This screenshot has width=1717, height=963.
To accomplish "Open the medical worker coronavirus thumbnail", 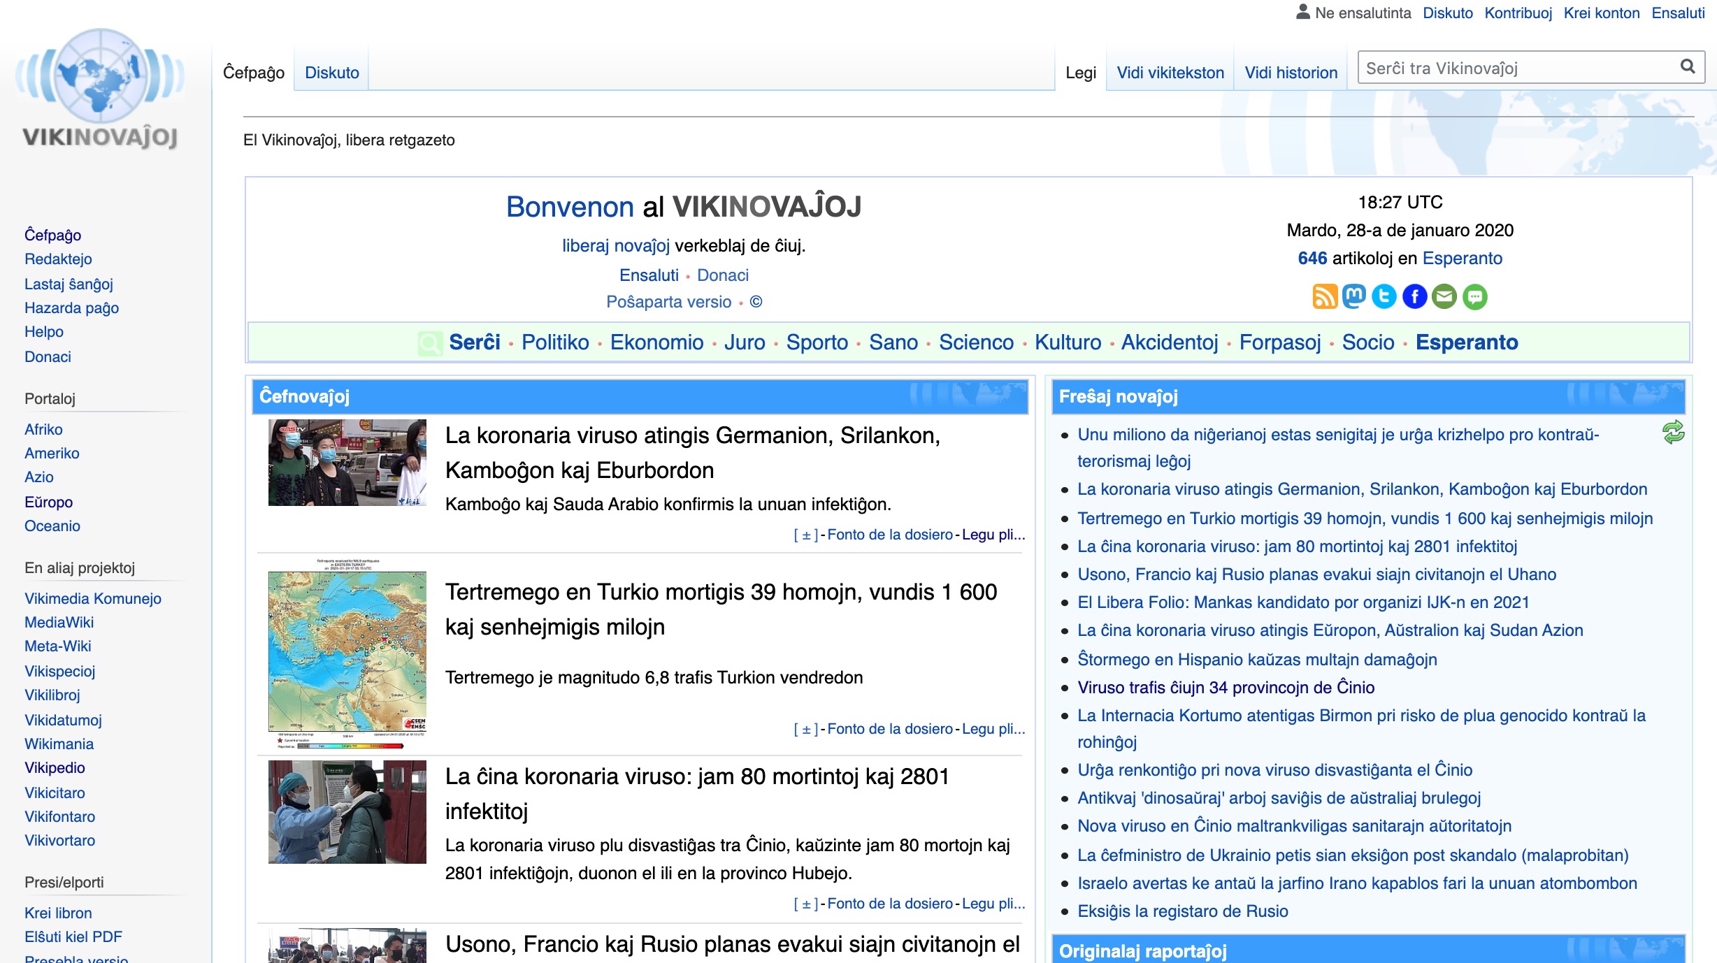I will (x=347, y=812).
